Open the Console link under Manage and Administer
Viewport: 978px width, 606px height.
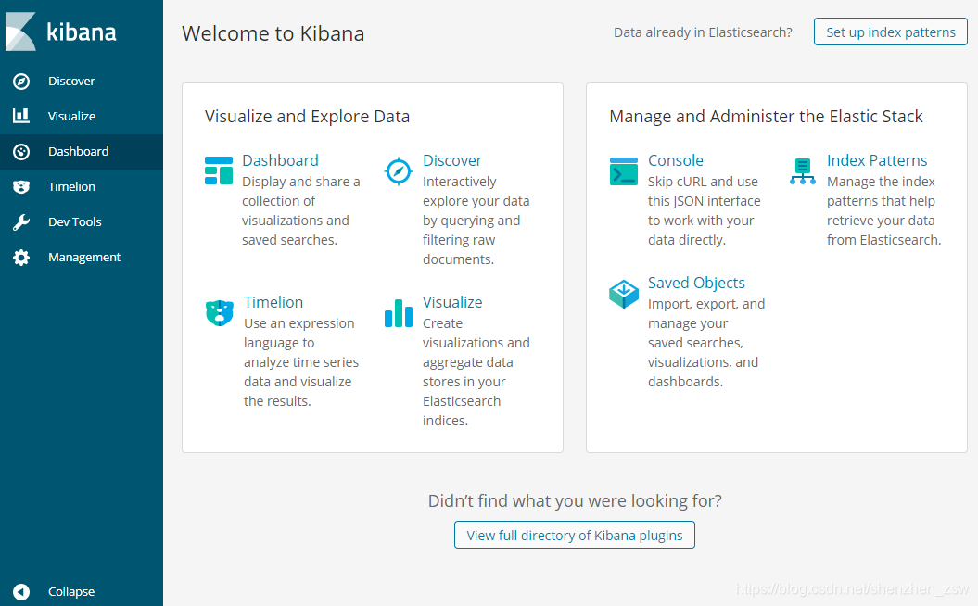coord(676,160)
